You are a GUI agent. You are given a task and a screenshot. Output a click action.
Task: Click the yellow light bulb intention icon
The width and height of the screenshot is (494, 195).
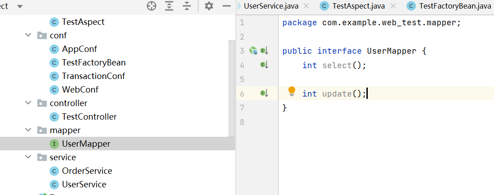pyautogui.click(x=292, y=92)
